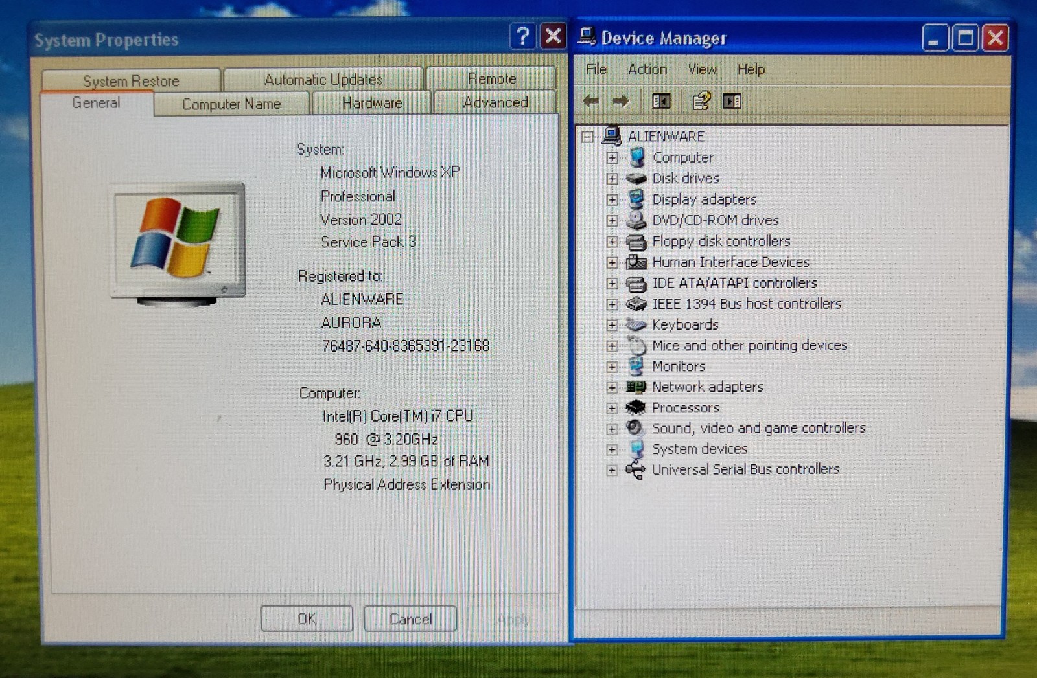Viewport: 1037px width, 678px height.
Task: Open the Help menu
Action: point(751,69)
